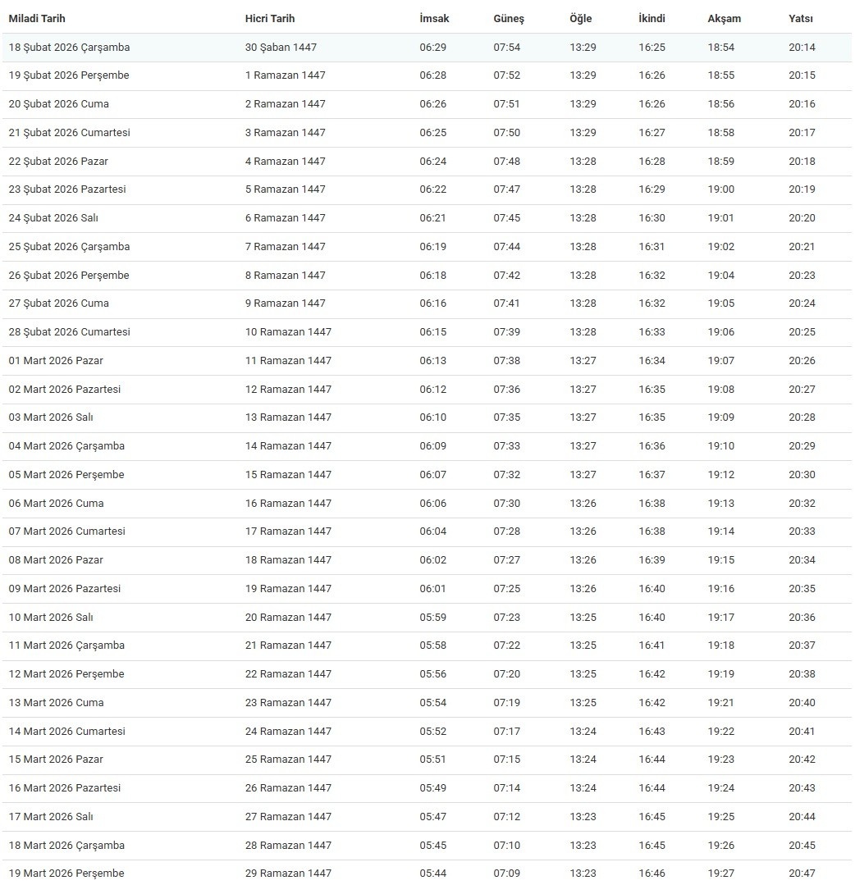
Task: Click the Miladi Tarih column header
Action: coord(37,18)
